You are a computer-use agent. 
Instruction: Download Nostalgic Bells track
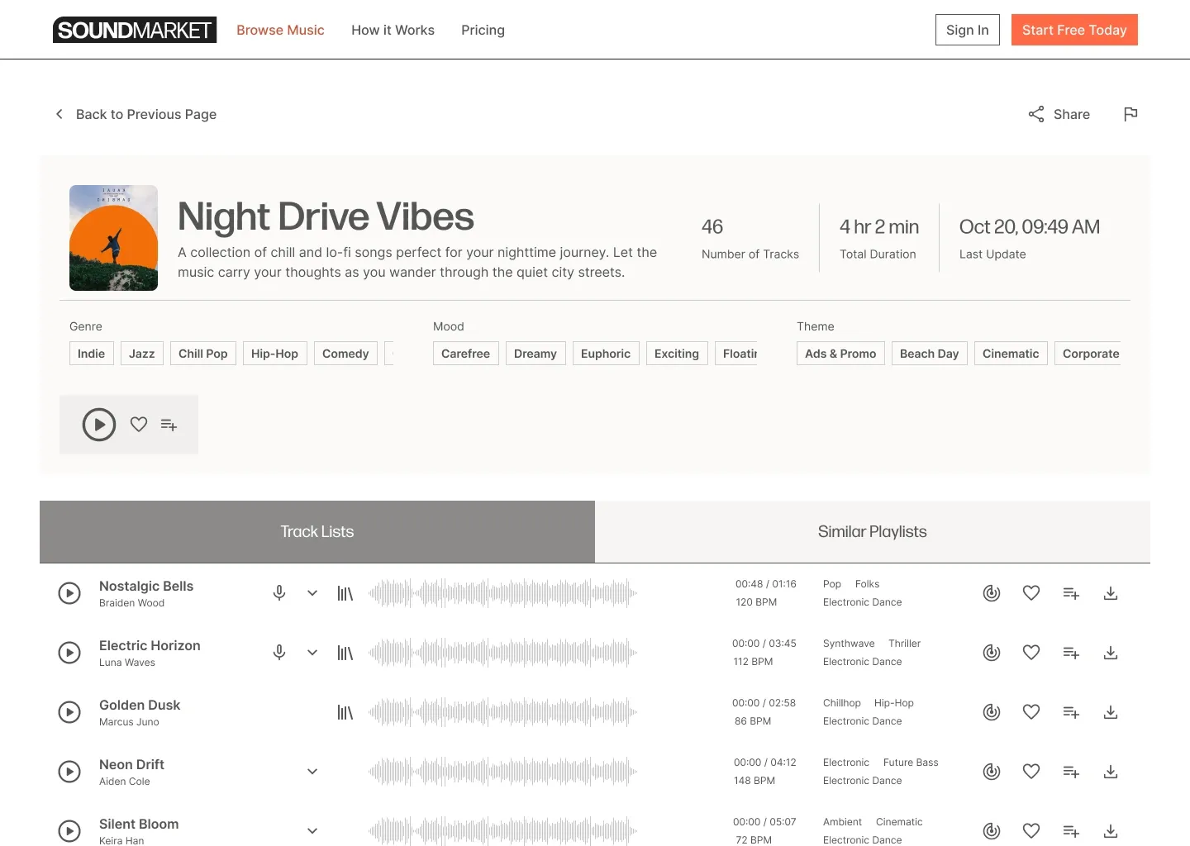click(x=1111, y=593)
